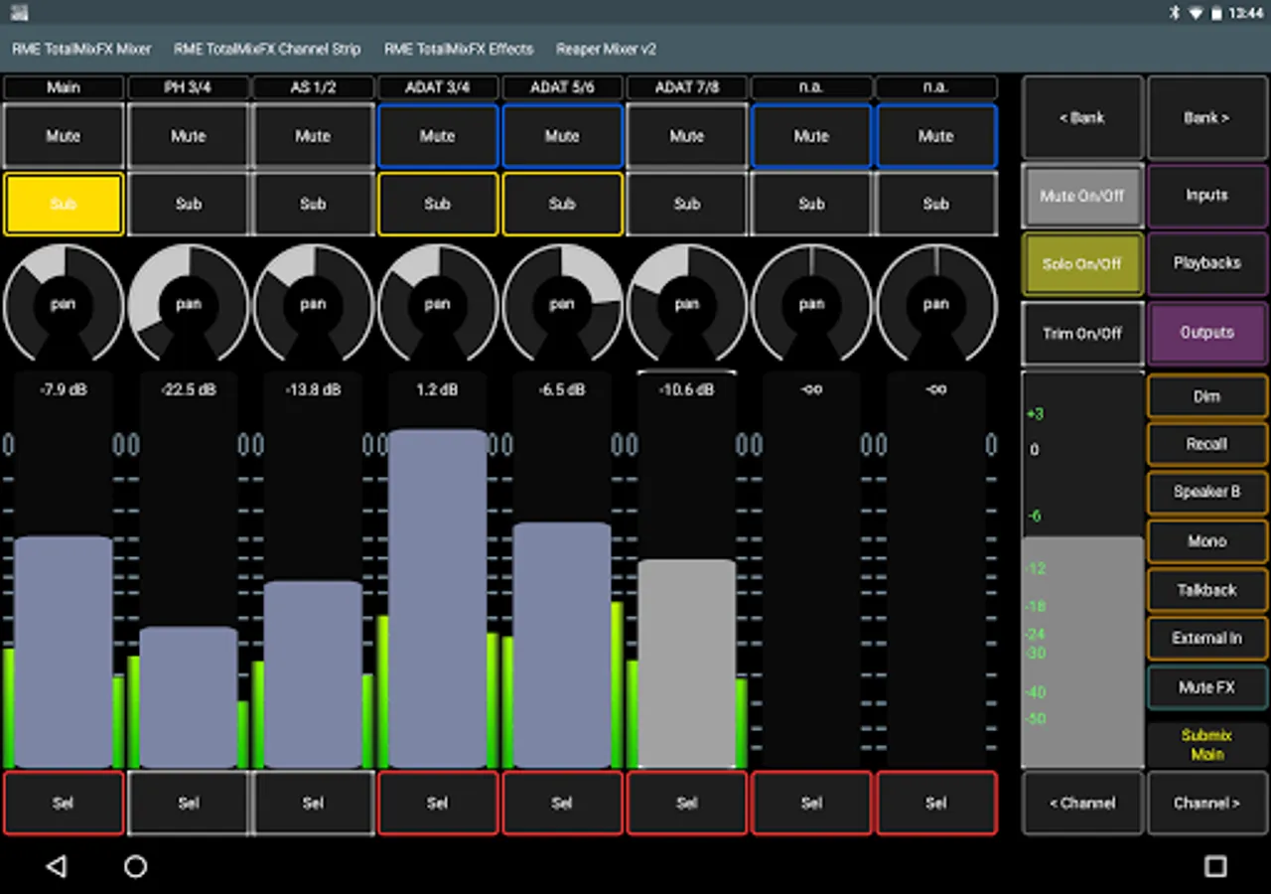The image size is (1271, 894).
Task: Adjust the pan knob for Main channel
Action: click(64, 304)
